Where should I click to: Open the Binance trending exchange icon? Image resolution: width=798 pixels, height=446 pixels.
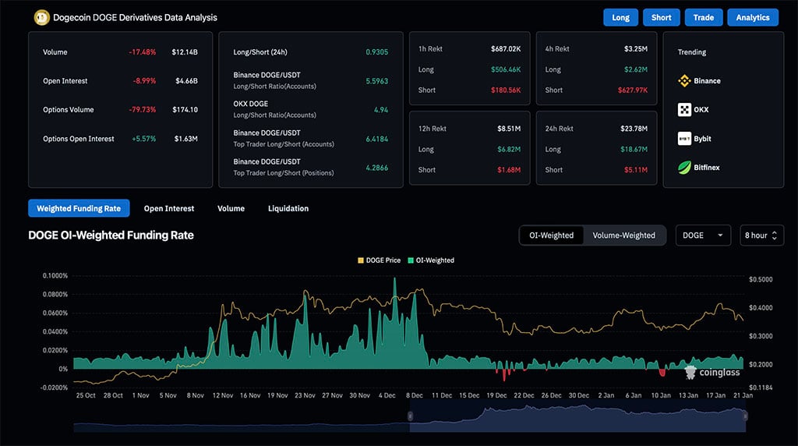684,81
